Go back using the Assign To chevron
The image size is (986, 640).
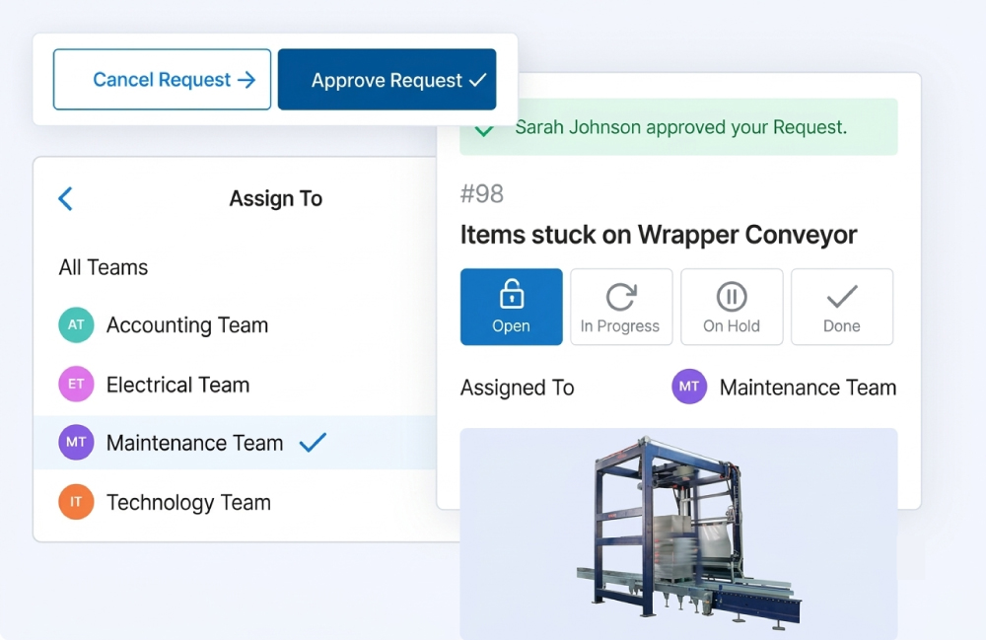click(65, 198)
